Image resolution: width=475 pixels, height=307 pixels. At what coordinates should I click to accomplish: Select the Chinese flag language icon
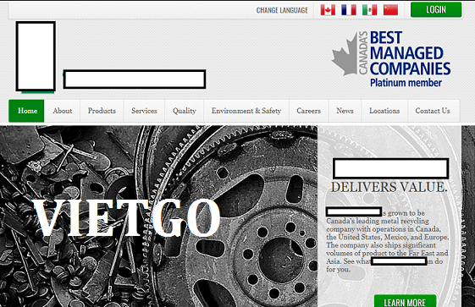pyautogui.click(x=390, y=10)
